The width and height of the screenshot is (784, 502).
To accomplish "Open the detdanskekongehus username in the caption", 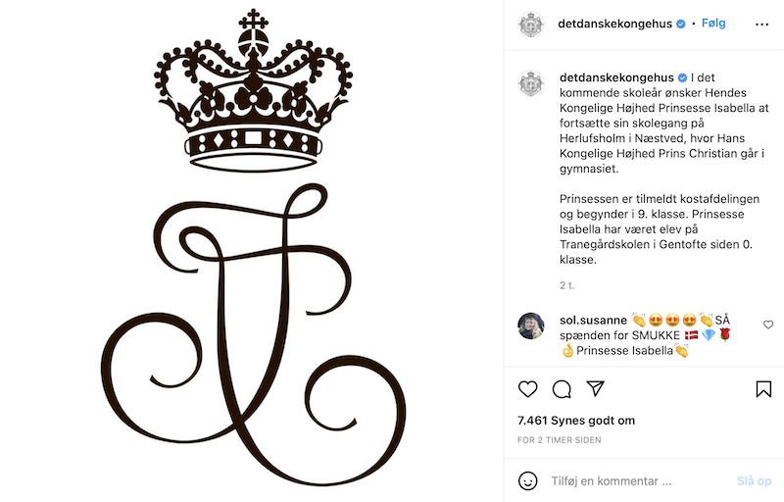I will pyautogui.click(x=616, y=77).
